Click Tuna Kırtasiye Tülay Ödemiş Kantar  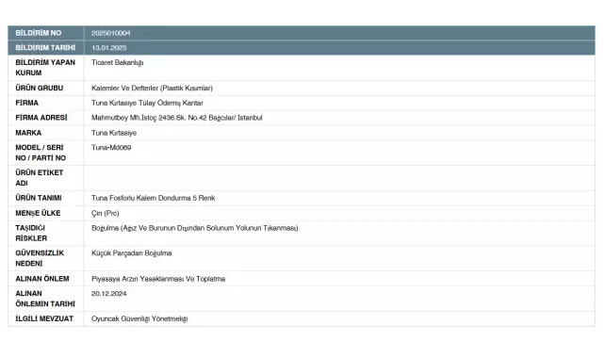(147, 103)
